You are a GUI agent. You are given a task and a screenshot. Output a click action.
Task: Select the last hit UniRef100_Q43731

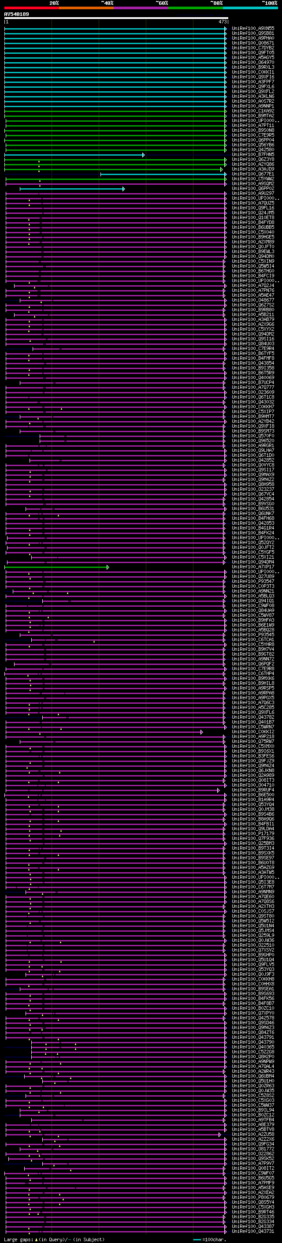pyautogui.click(x=253, y=1231)
